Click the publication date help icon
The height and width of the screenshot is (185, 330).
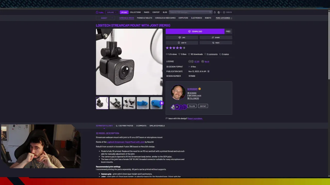208,71
